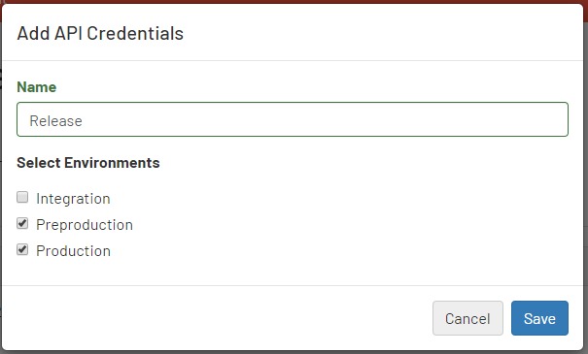
Task: Click the Release text inside Name field
Action: (55, 121)
